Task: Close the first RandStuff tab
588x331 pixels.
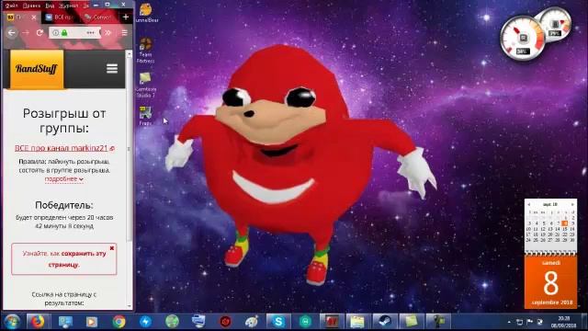Action: coord(34,17)
